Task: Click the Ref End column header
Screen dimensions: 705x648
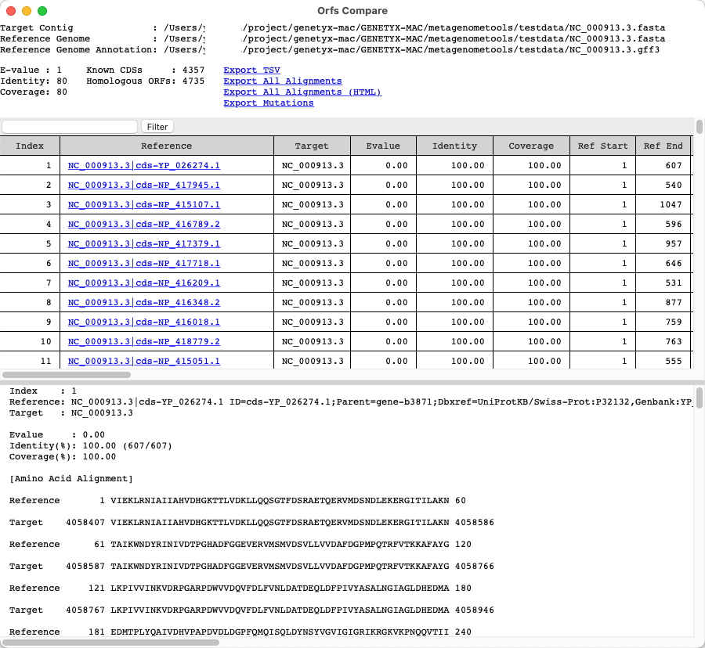Action: click(663, 146)
